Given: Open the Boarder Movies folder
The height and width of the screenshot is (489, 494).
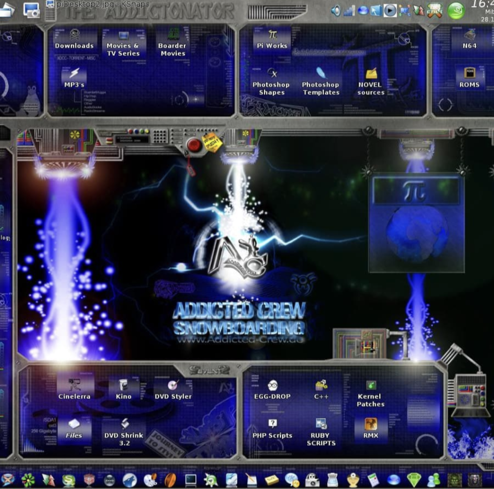Looking at the screenshot, I should [172, 43].
